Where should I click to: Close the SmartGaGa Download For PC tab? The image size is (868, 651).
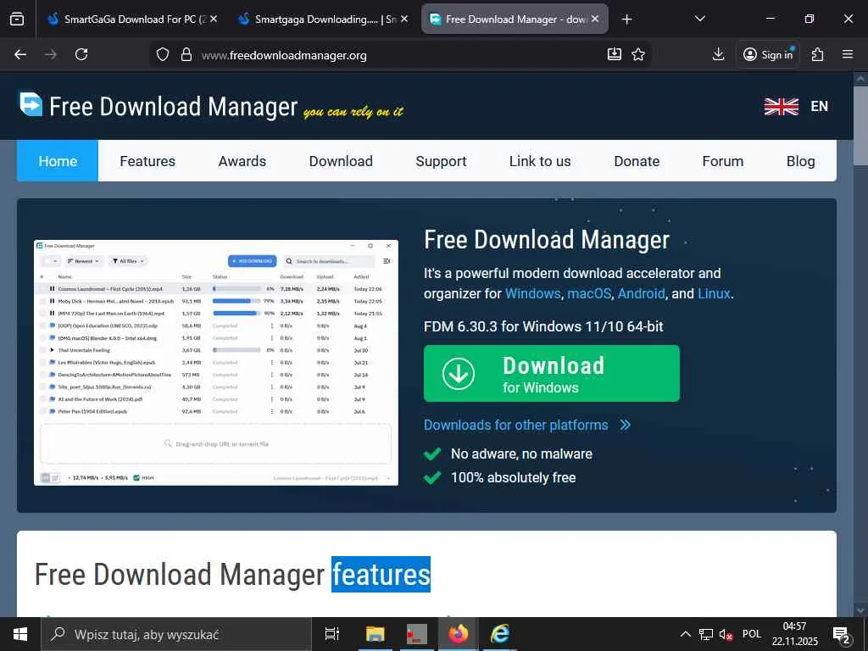214,19
